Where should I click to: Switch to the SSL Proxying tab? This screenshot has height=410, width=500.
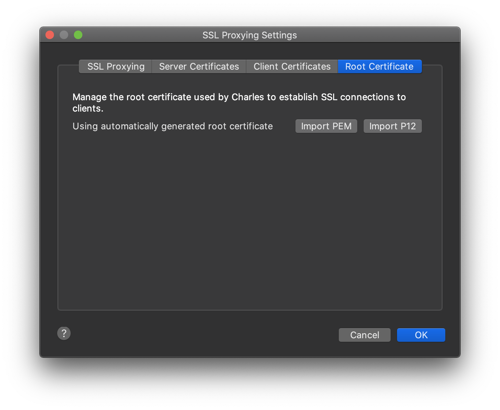pyautogui.click(x=115, y=66)
